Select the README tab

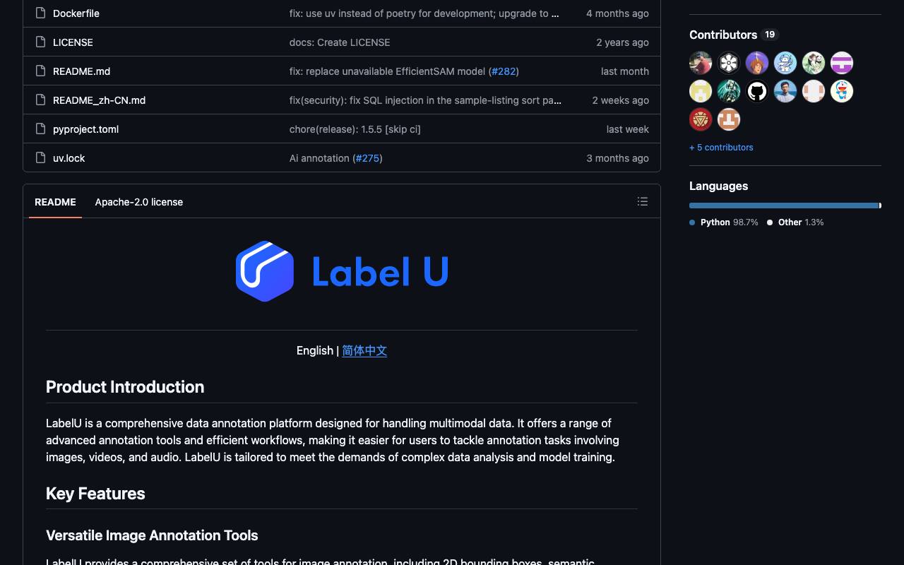55,202
